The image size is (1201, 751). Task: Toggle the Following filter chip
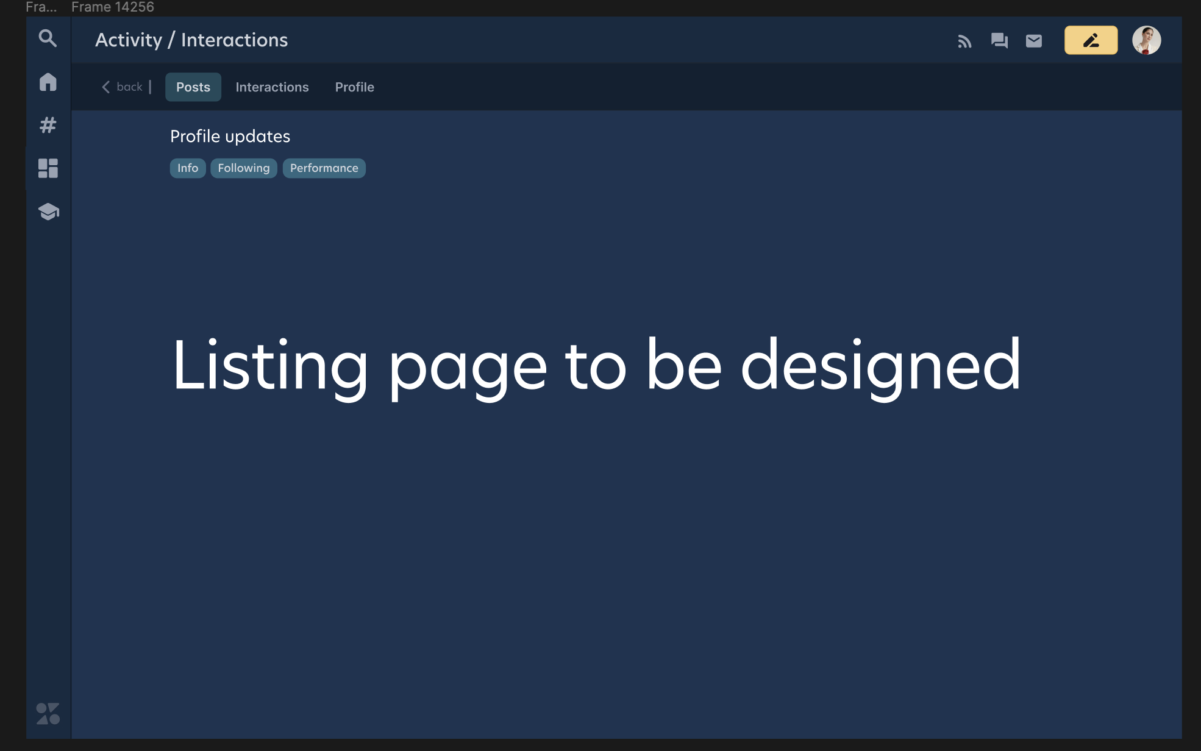(243, 168)
